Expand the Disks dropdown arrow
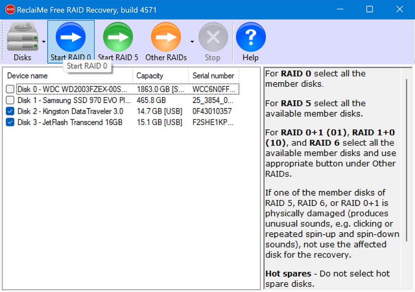 point(44,41)
